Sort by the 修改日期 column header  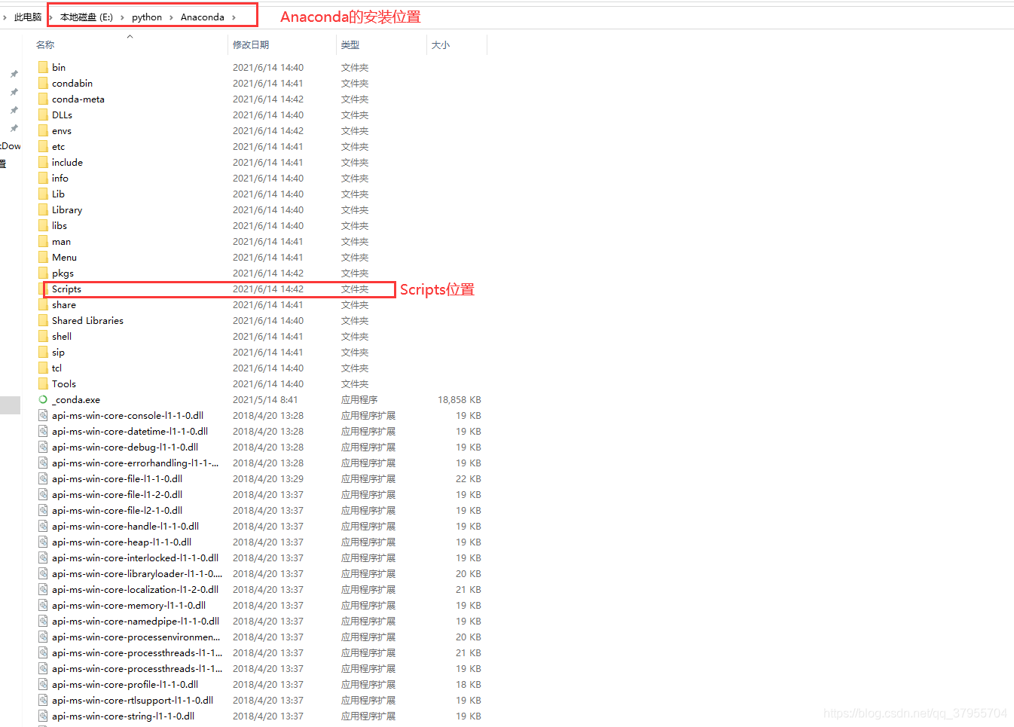click(x=251, y=45)
